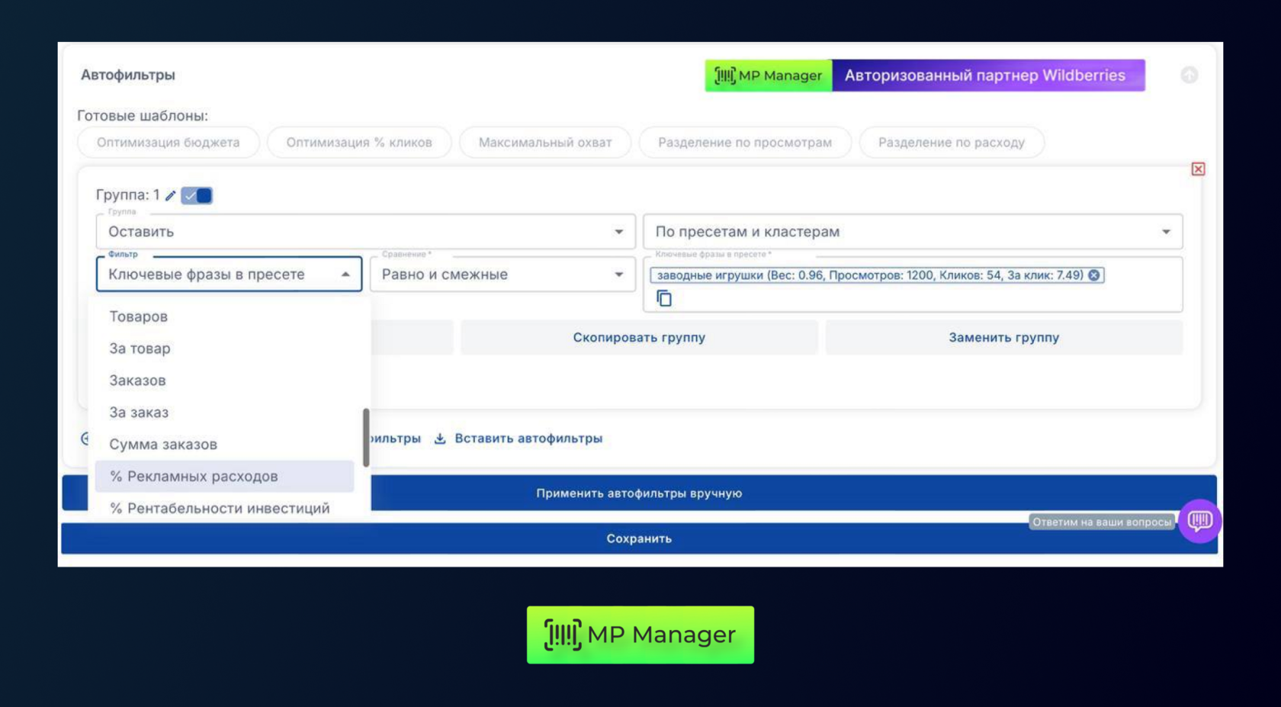This screenshot has width=1281, height=707.
Task: Click the MP Manager logo badge in header
Action: [768, 76]
